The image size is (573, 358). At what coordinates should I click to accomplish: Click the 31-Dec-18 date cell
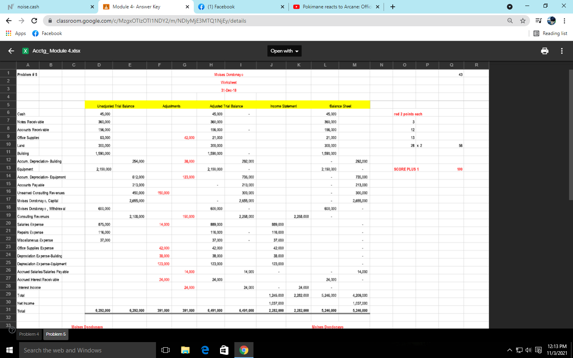pos(229,90)
